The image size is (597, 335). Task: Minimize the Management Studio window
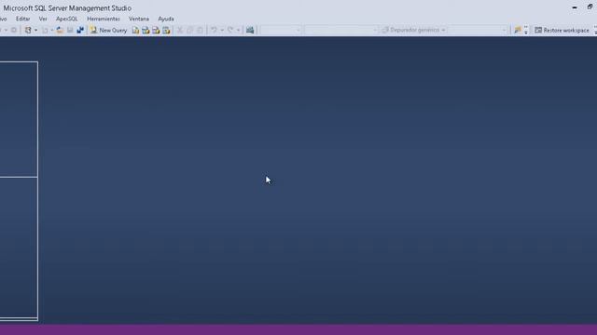tap(575, 7)
